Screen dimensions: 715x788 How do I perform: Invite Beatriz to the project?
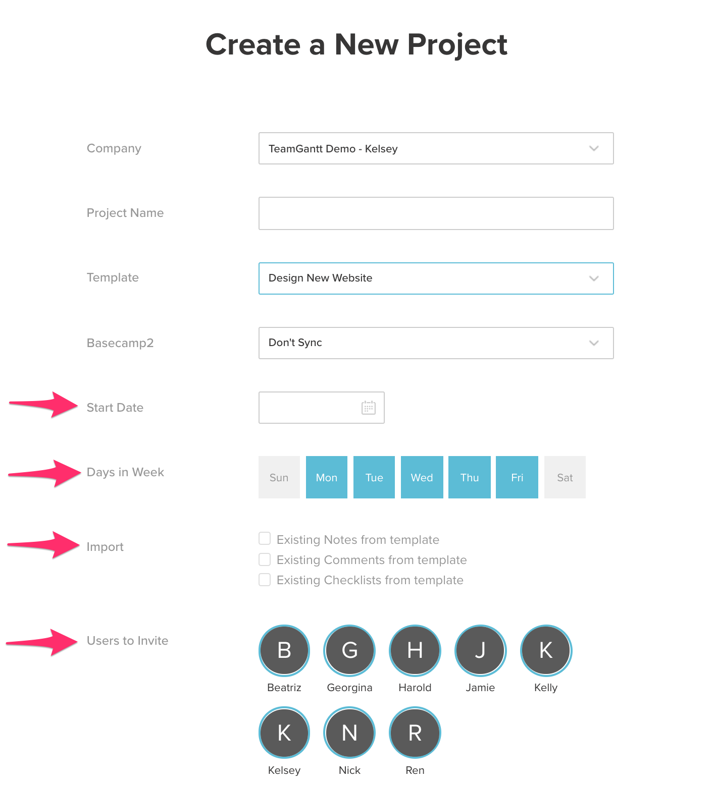tap(284, 651)
